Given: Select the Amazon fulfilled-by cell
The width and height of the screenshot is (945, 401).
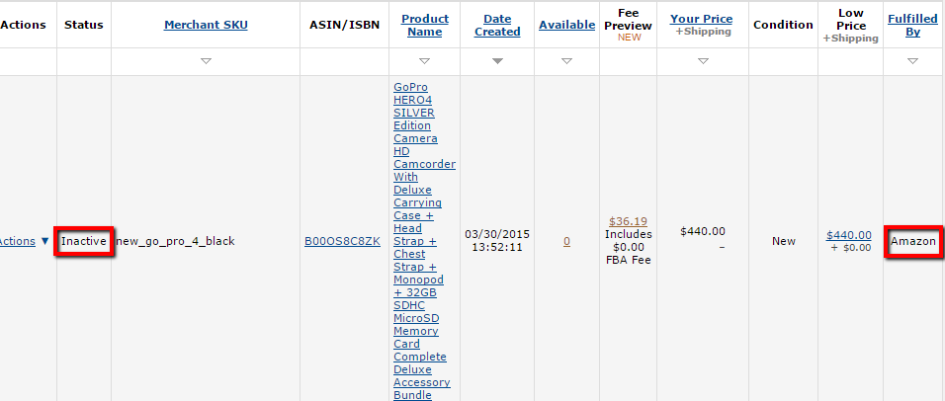Looking at the screenshot, I should pos(913,241).
